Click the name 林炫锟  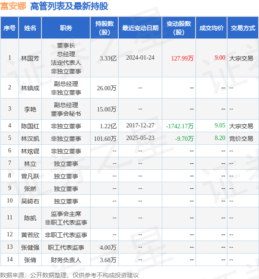click(30, 151)
